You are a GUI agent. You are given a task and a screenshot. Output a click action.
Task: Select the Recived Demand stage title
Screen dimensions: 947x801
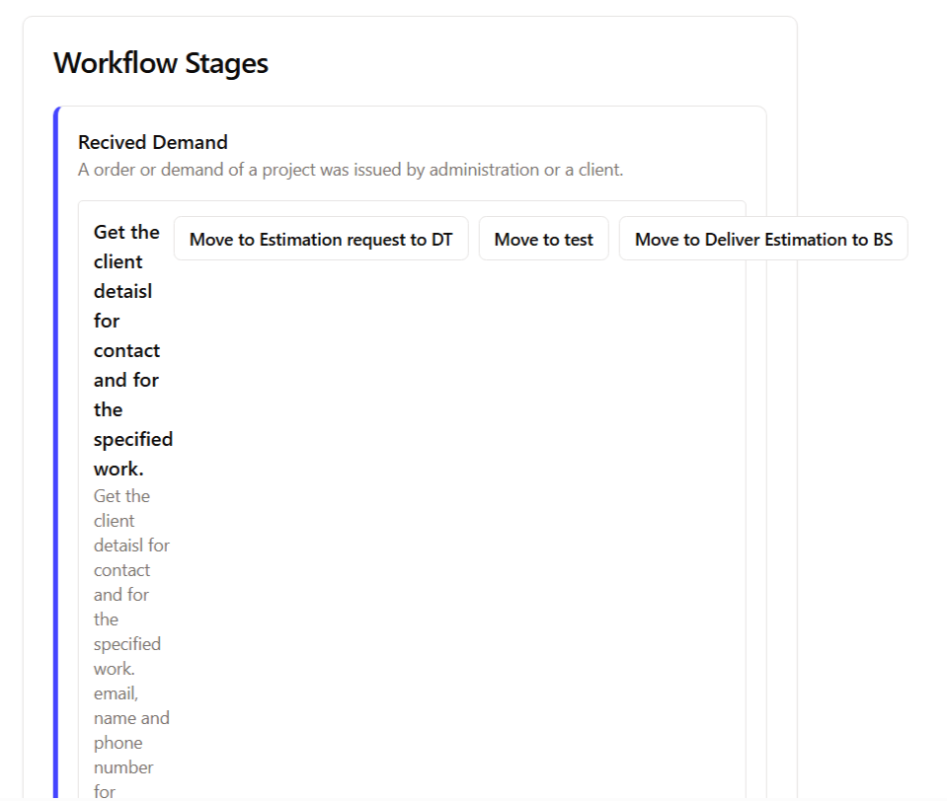pos(152,142)
